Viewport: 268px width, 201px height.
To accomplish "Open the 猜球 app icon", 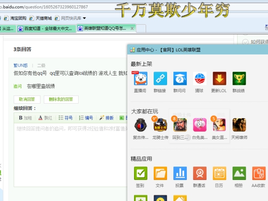I will pyautogui.click(x=200, y=79).
